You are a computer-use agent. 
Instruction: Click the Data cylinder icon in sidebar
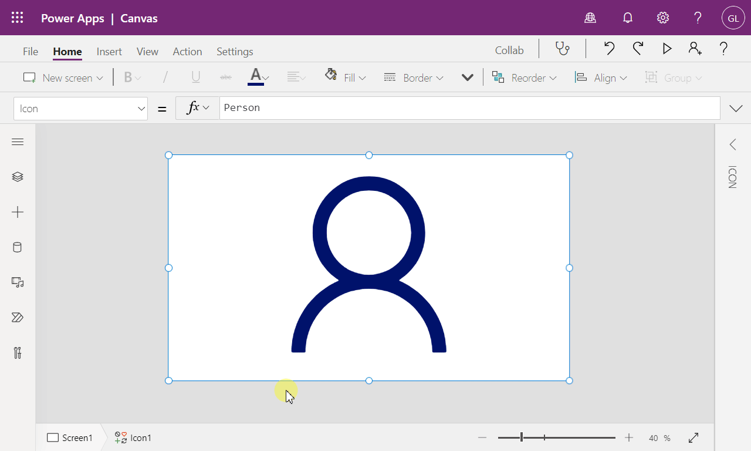[x=18, y=247]
